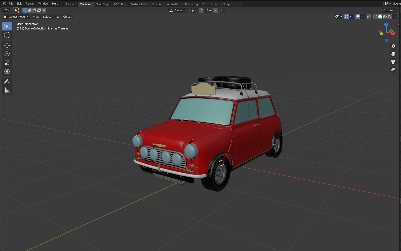This screenshot has height=251, width=401.
Task: Open the shading options dropdown arrow
Action: click(x=394, y=17)
